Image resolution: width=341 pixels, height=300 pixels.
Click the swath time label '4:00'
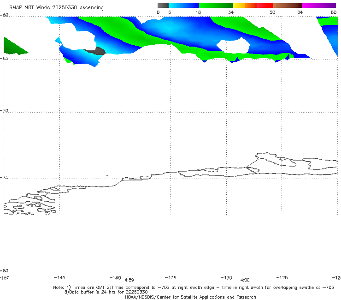pos(245,280)
